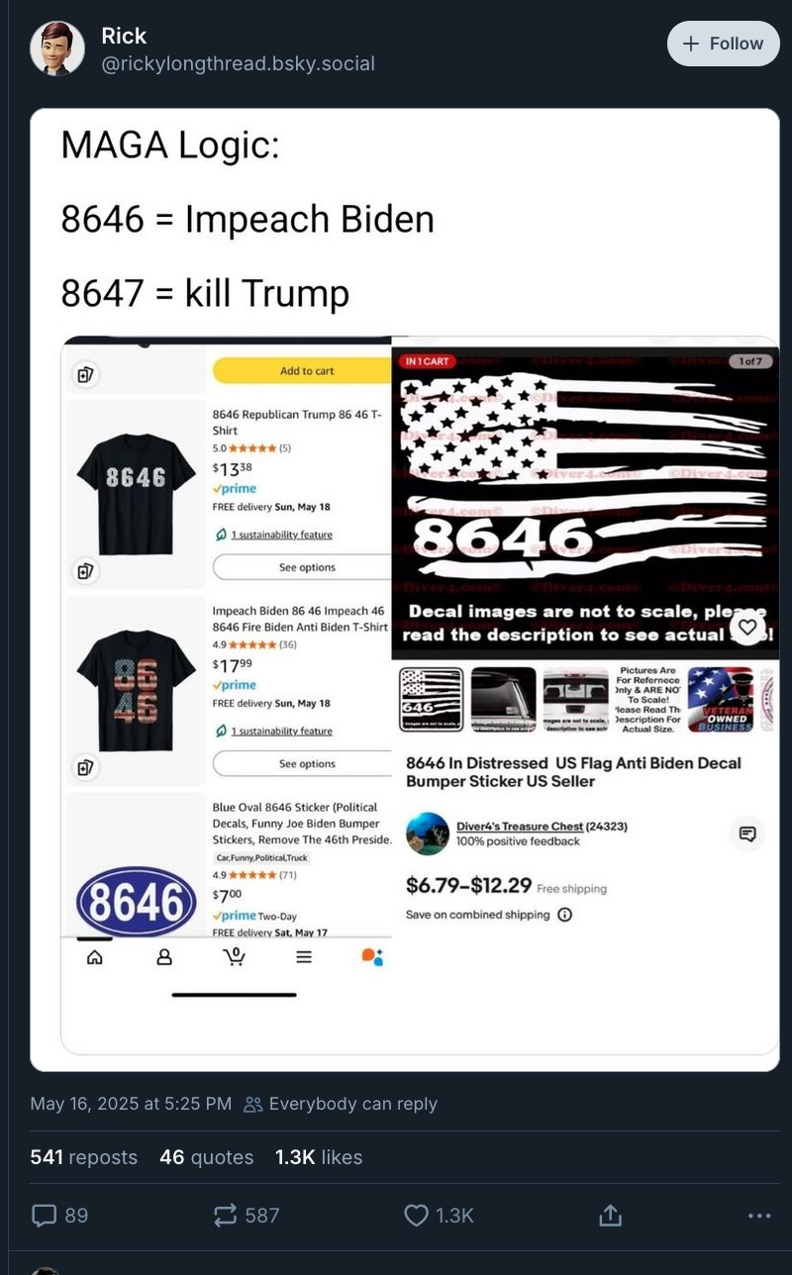The height and width of the screenshot is (1275, 792).
Task: Click the home icon in the bottom navigation
Action: coord(95,957)
